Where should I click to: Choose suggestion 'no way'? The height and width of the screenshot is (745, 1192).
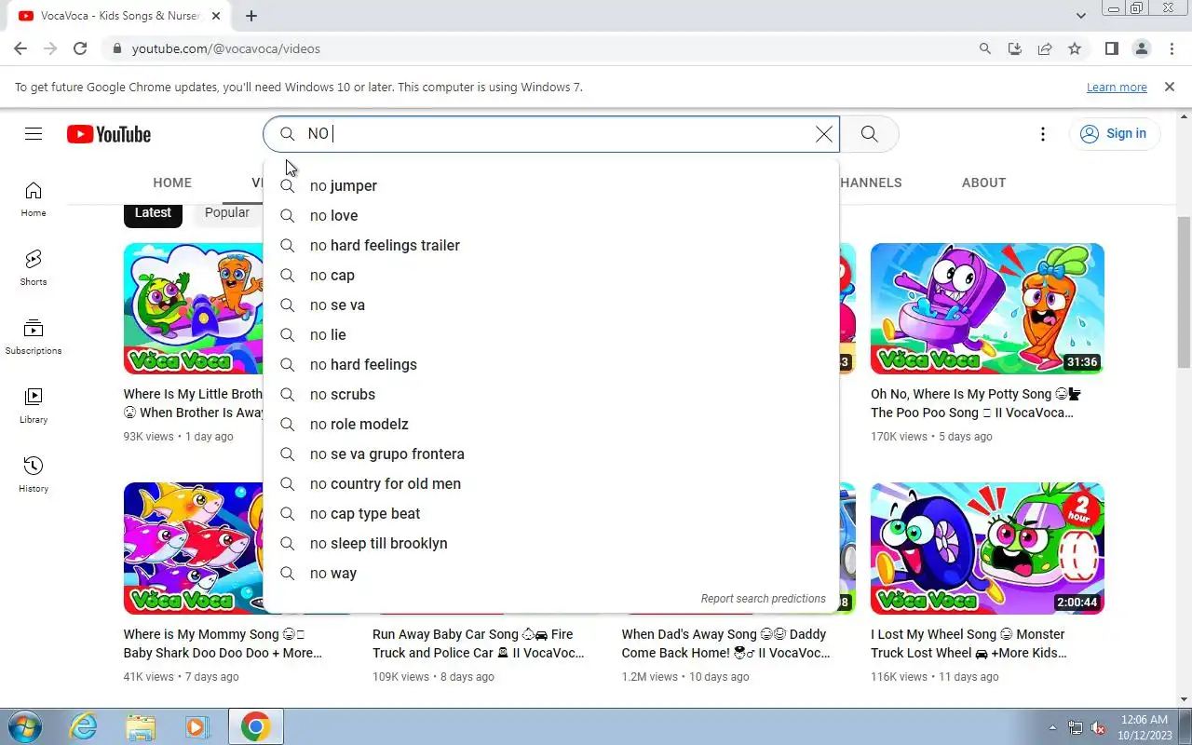tap(551, 573)
